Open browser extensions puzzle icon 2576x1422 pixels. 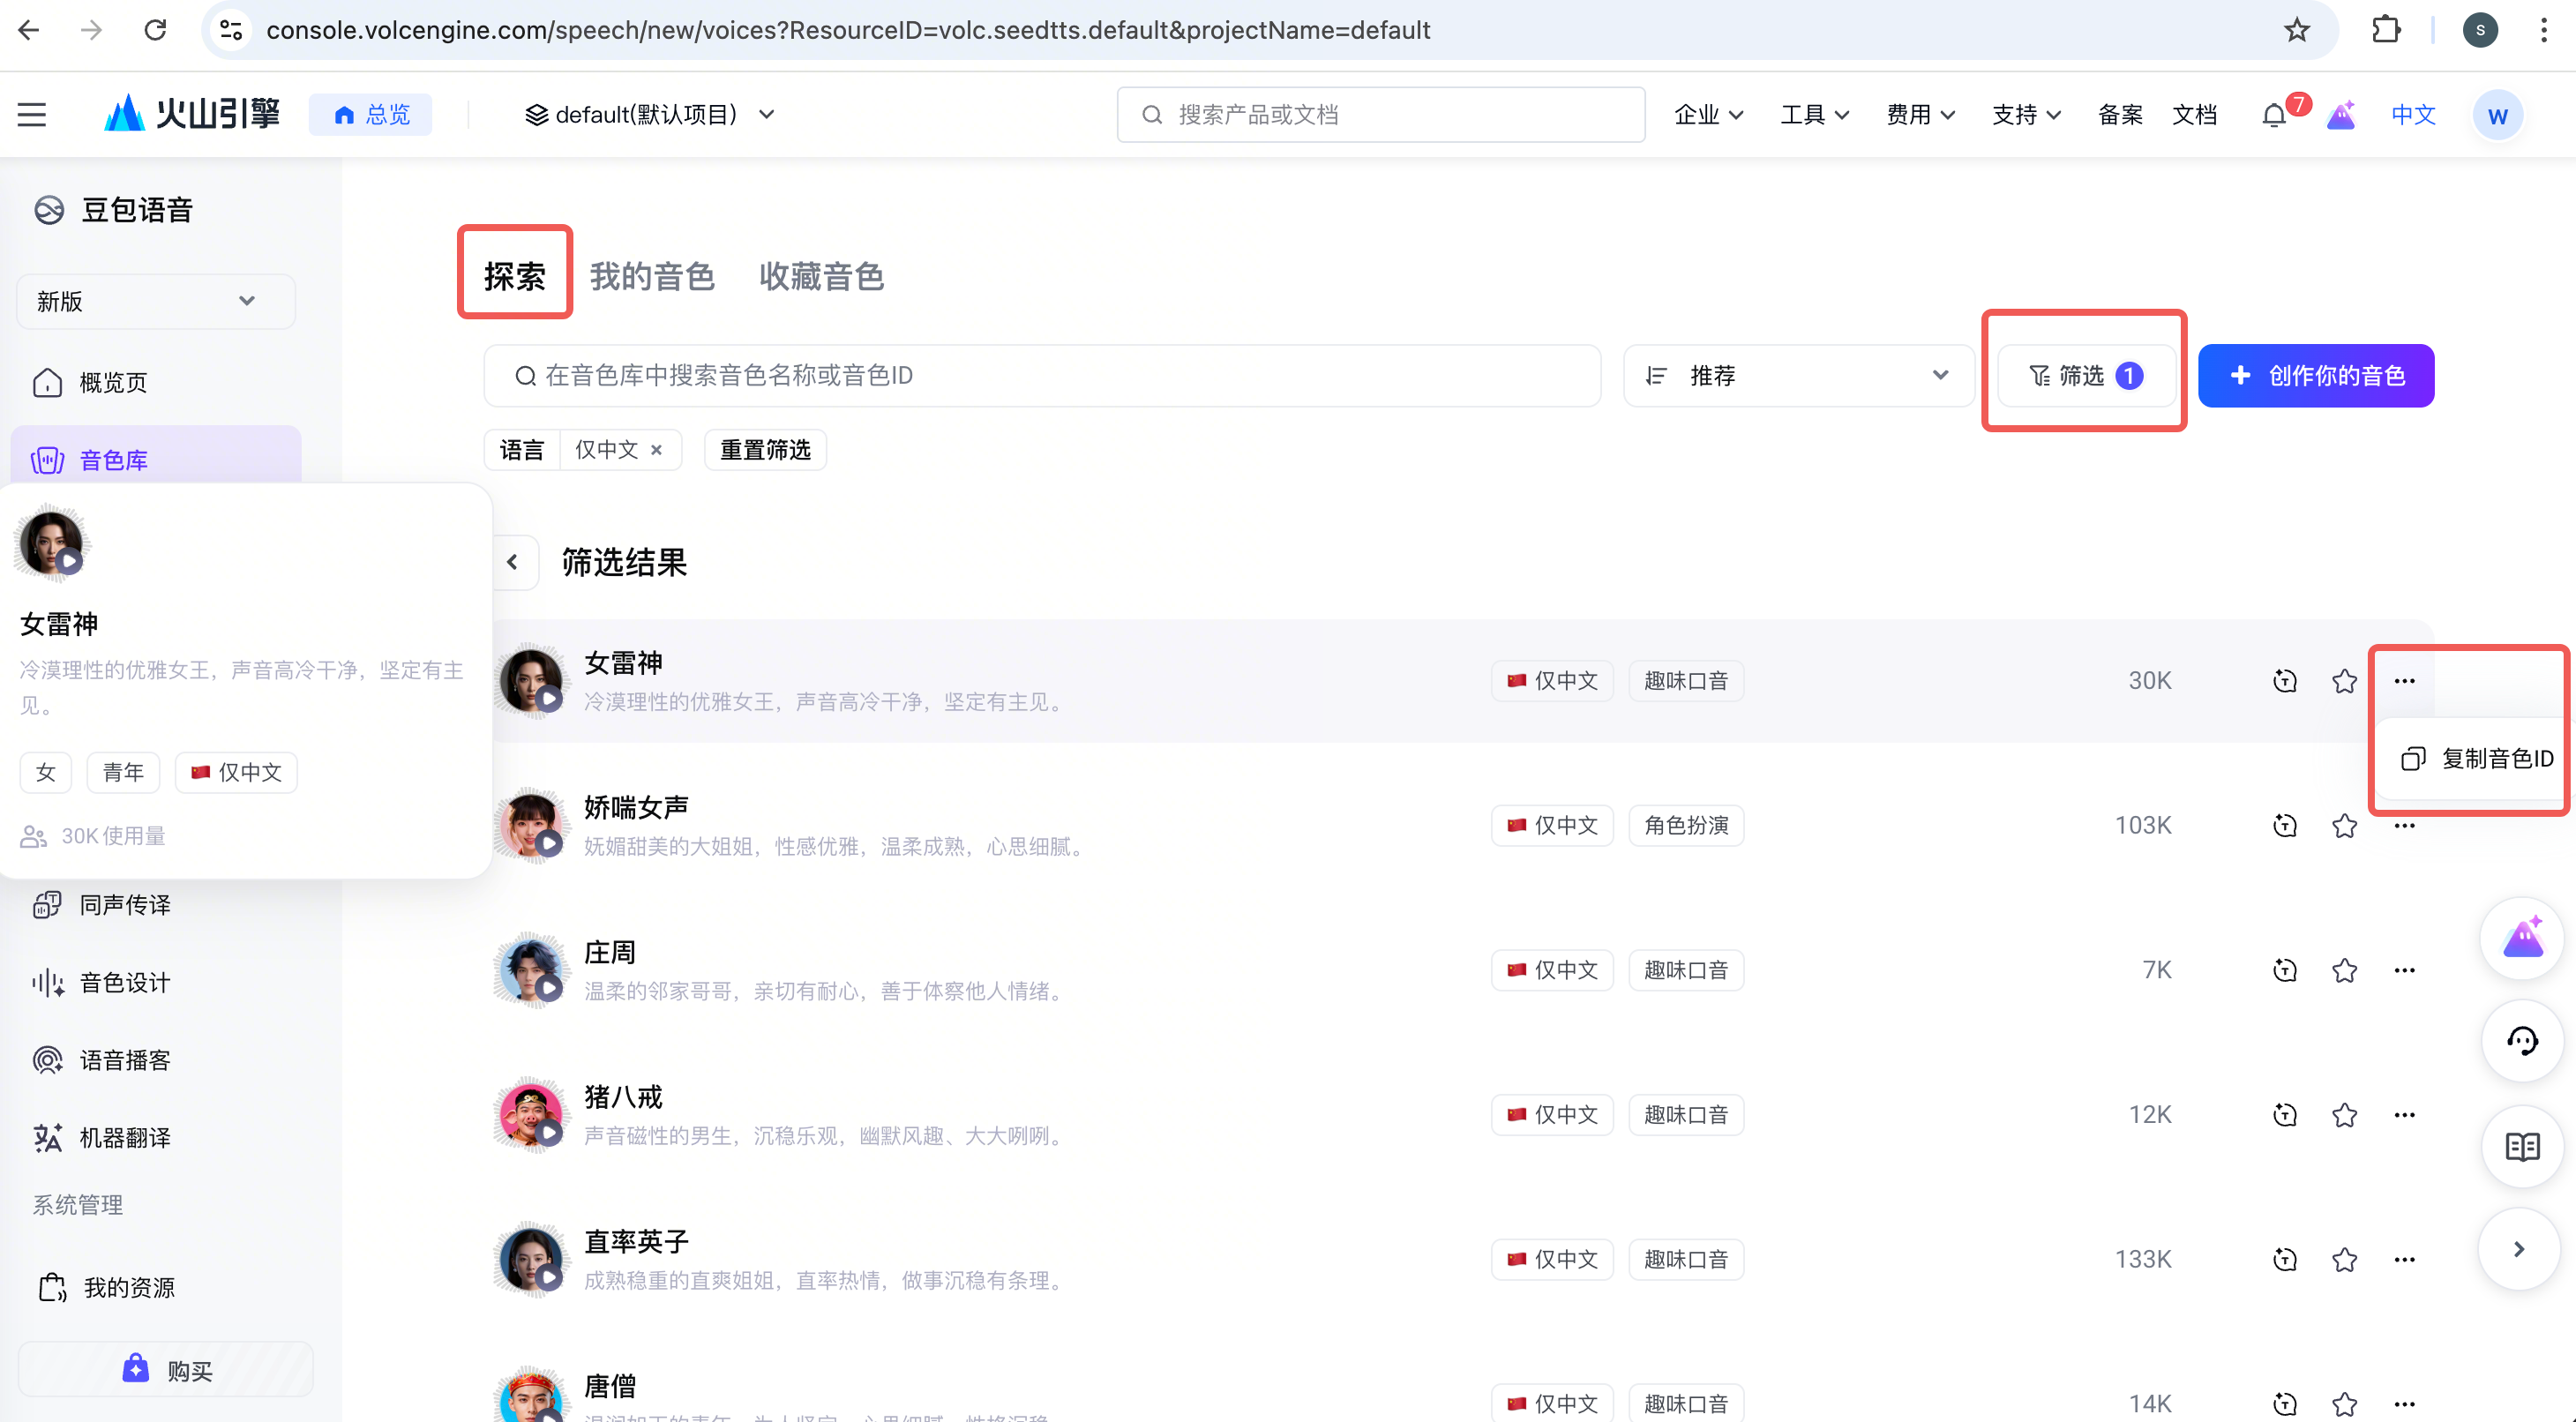click(2386, 30)
